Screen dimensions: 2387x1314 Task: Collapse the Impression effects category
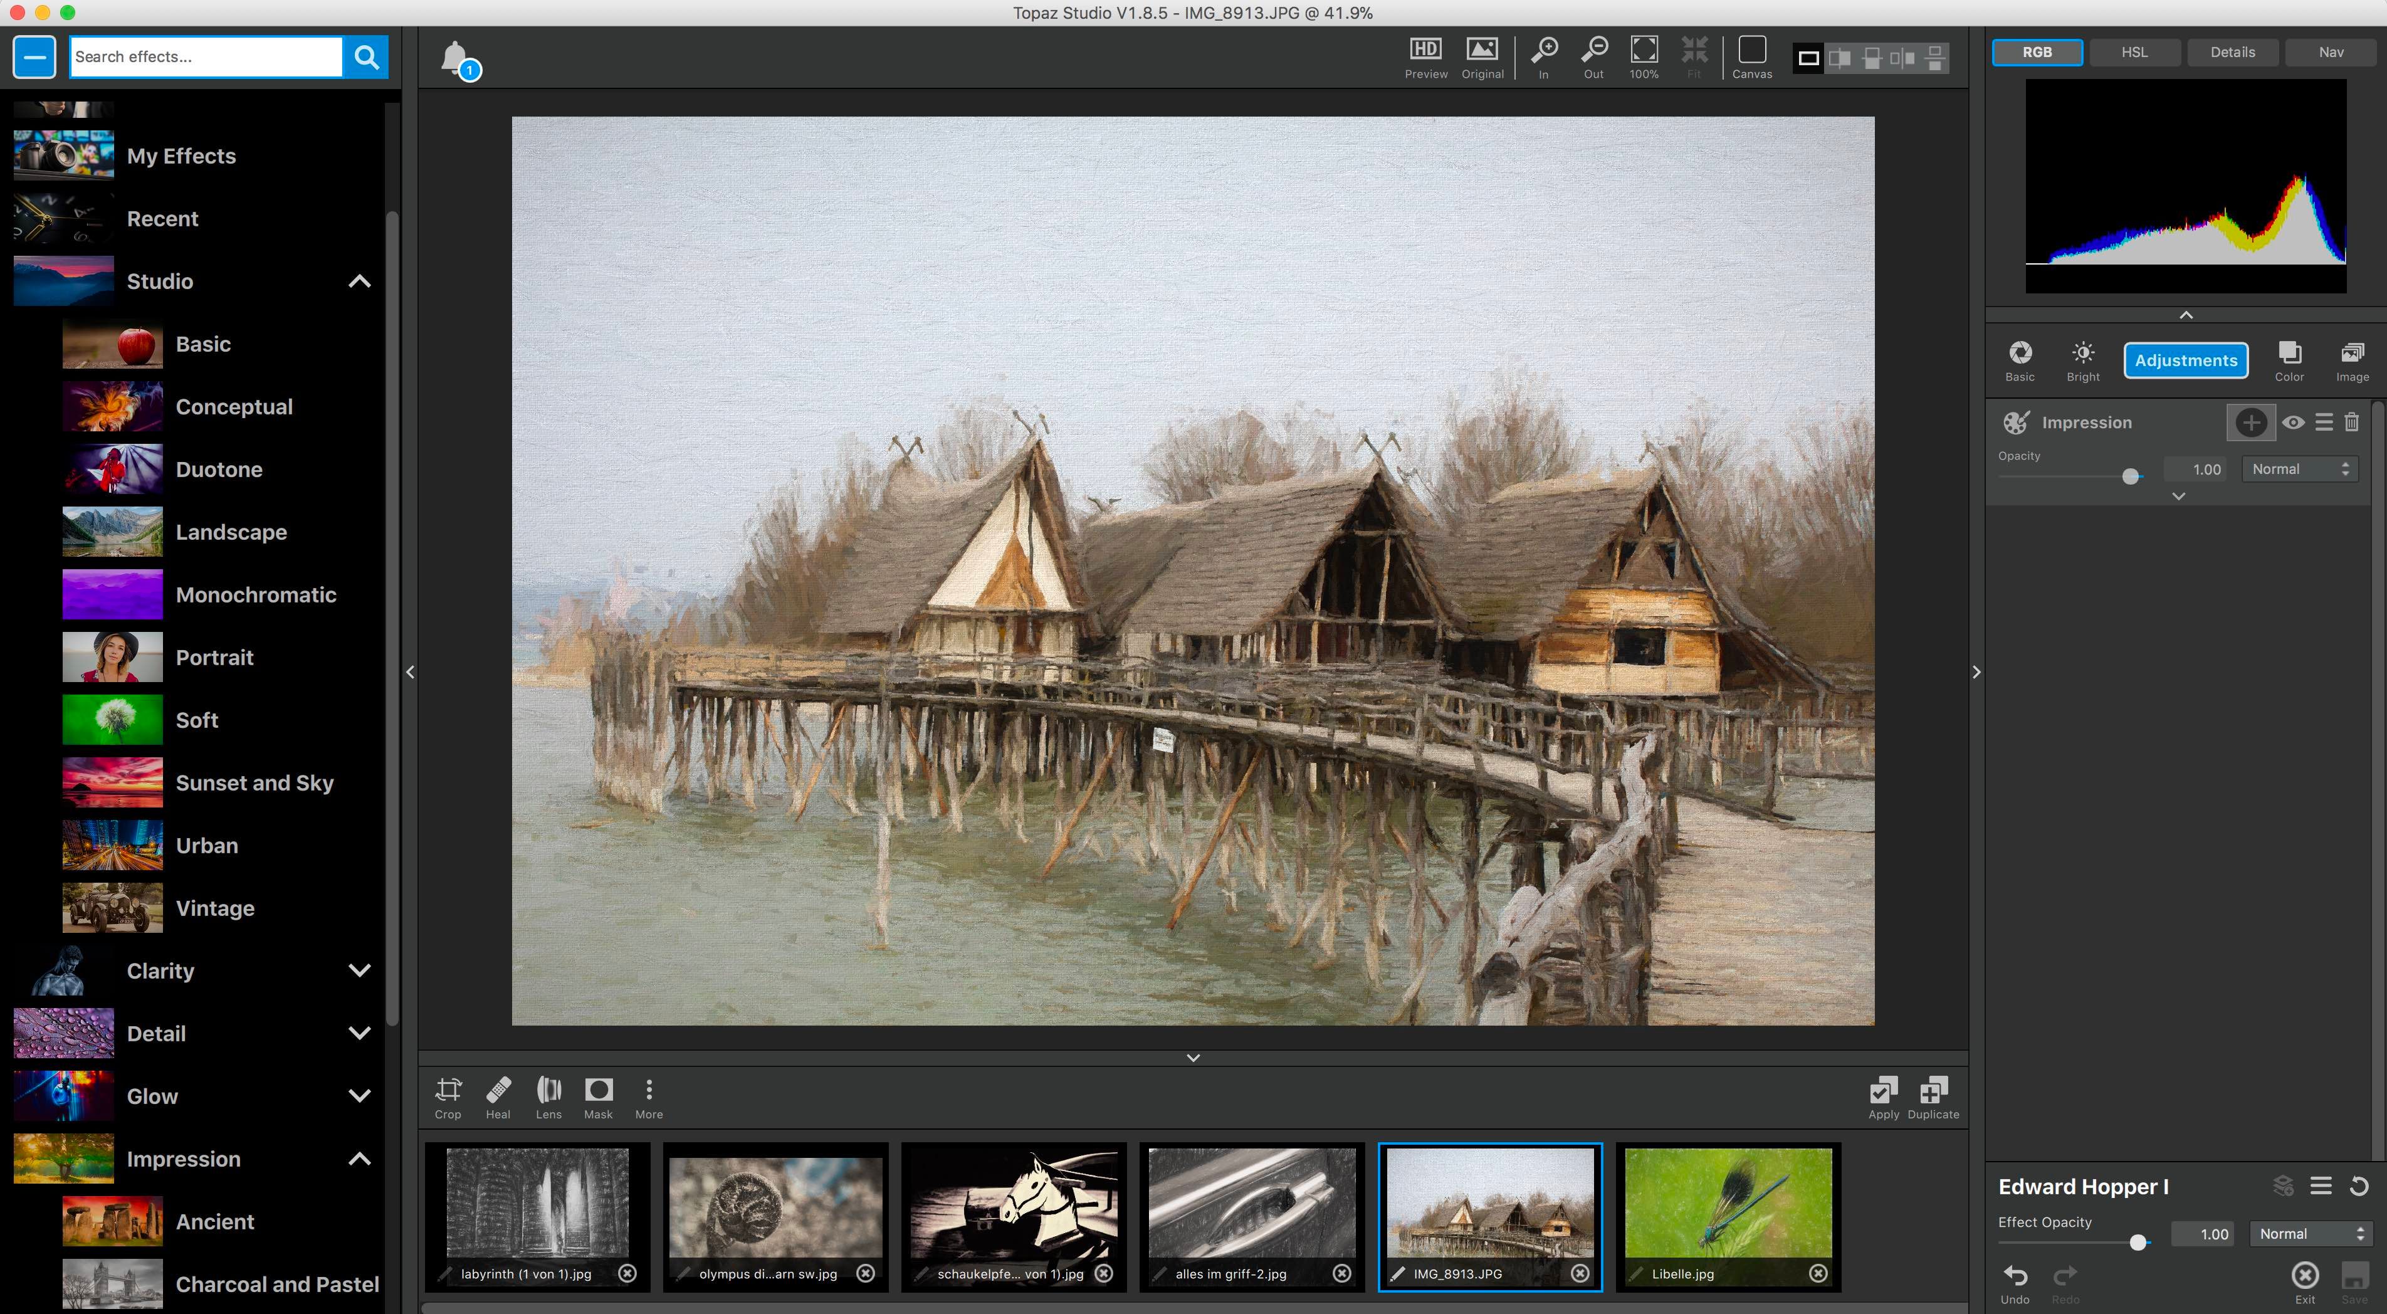click(360, 1159)
